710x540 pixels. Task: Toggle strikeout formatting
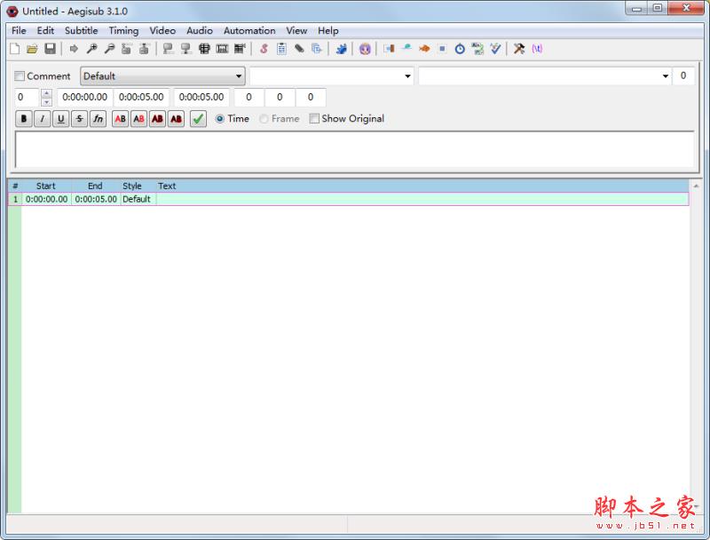point(79,119)
